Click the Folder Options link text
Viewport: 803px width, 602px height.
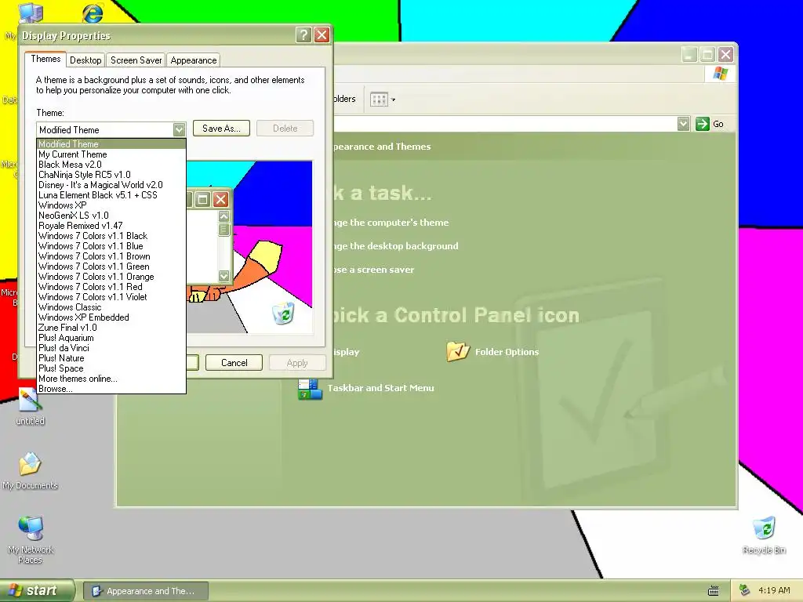click(507, 352)
